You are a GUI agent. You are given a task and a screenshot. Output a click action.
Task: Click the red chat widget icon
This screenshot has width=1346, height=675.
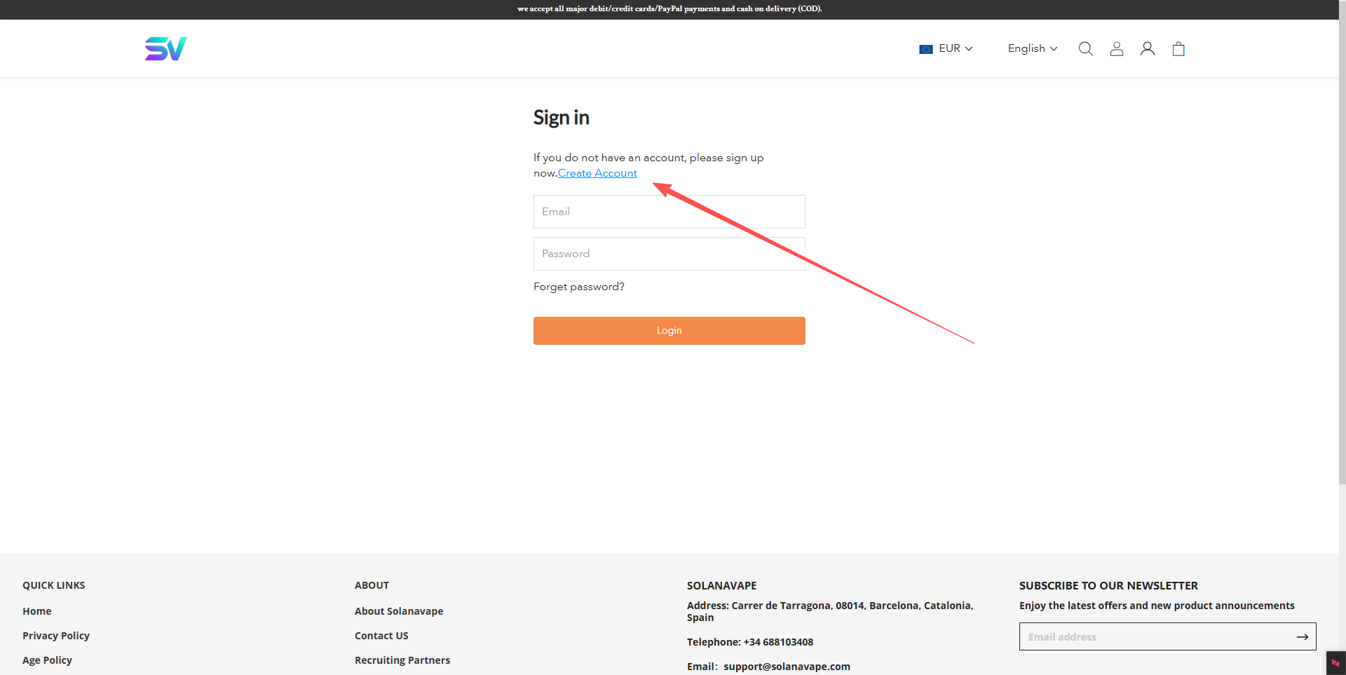pyautogui.click(x=1335, y=663)
